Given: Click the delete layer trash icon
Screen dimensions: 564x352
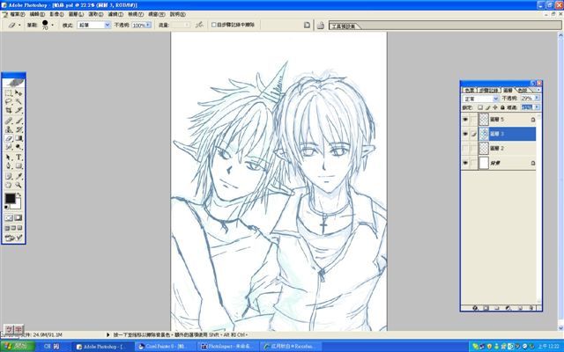Looking at the screenshot, I should tap(531, 308).
